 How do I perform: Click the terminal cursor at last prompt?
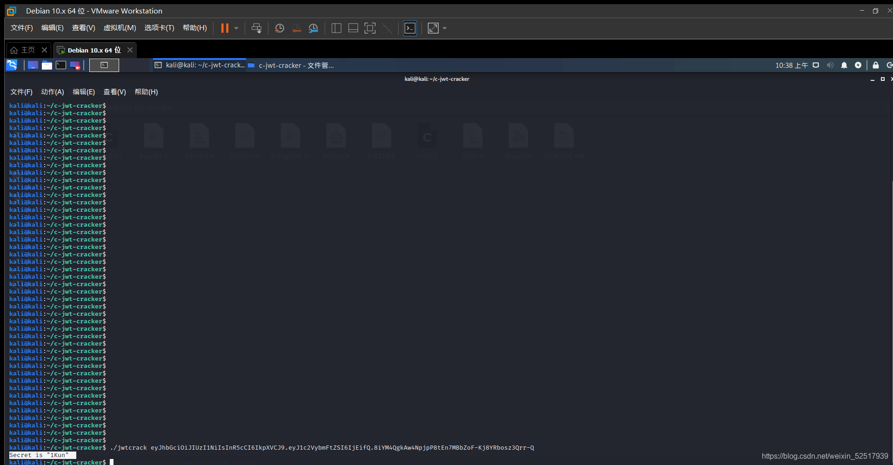click(x=112, y=462)
